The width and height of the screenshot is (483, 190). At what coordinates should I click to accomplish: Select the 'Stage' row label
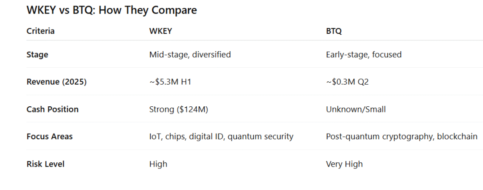(37, 55)
